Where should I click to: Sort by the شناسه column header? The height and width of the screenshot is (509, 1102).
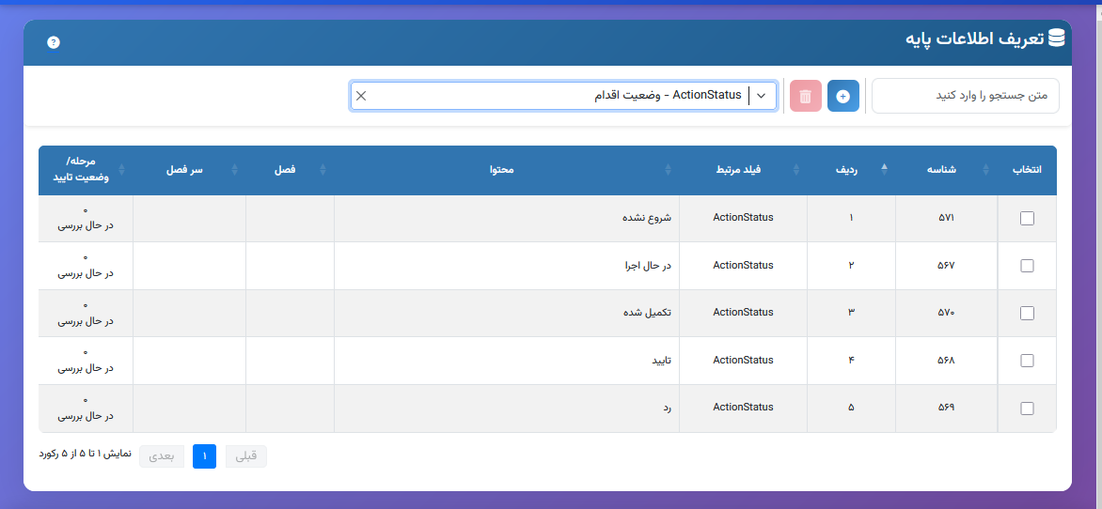coord(946,170)
